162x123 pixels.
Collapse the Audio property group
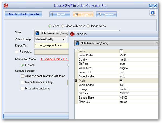click(x=76, y=81)
